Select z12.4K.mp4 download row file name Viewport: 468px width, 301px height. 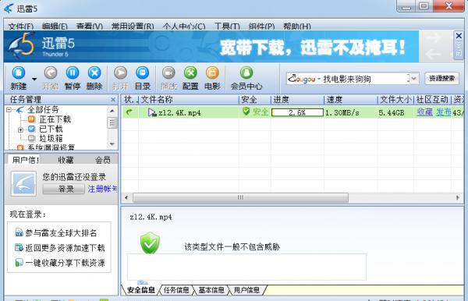[179, 113]
